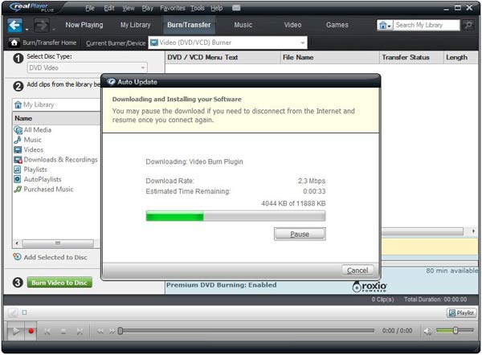Open the Video (DVD/VCD) Burner dropdown
The height and width of the screenshot is (355, 482).
coord(228,43)
